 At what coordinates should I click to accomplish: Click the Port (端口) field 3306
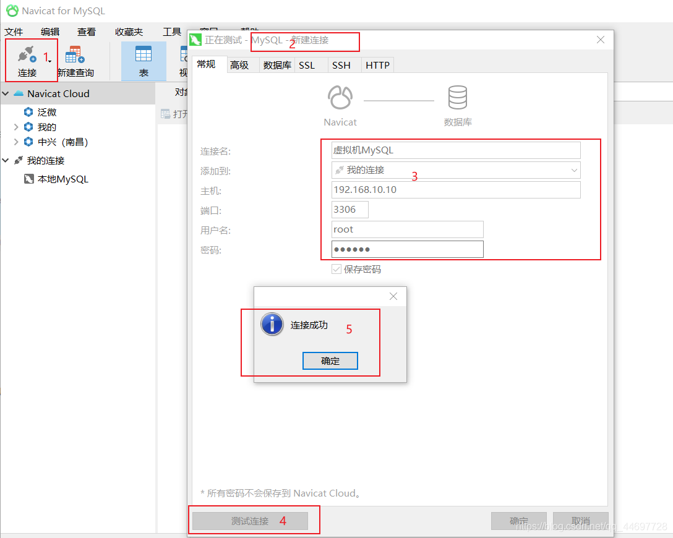350,210
